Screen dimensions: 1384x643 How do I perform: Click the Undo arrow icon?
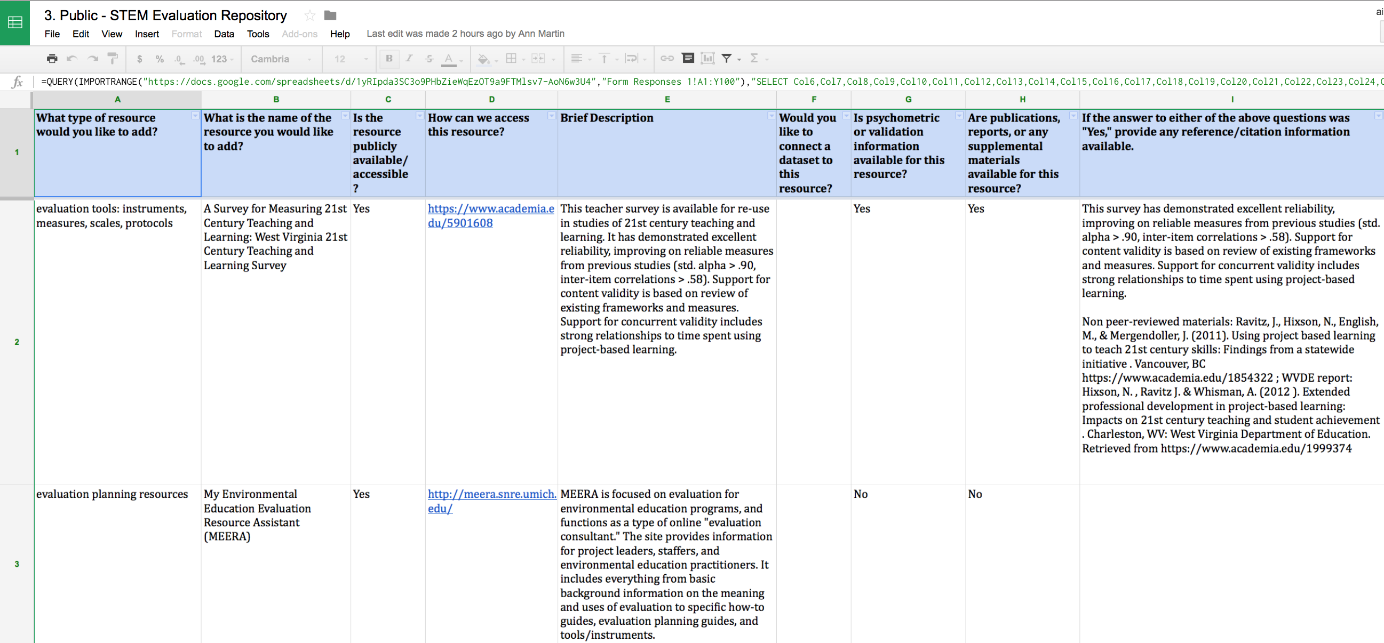pos(72,59)
